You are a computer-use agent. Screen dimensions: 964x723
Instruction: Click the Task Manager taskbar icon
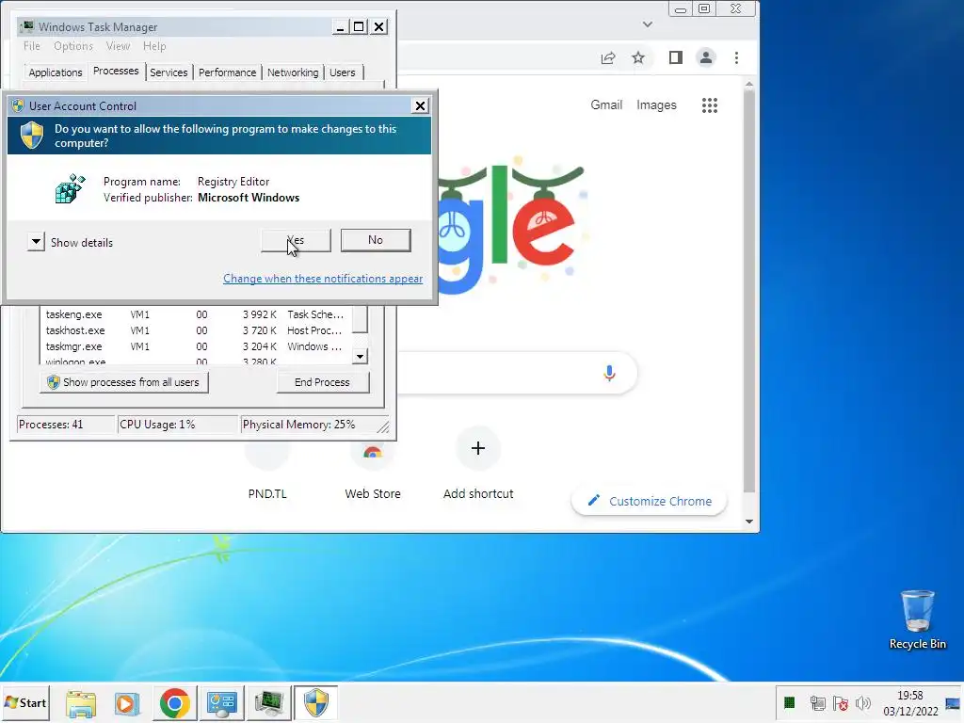tap(268, 703)
